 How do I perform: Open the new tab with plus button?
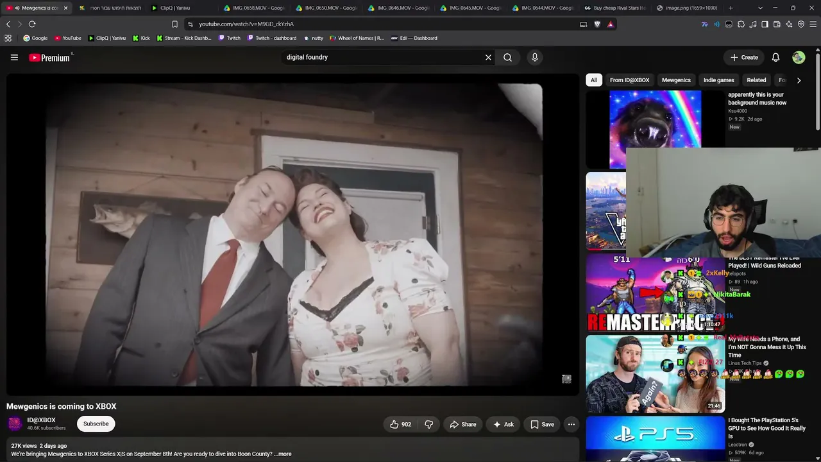pyautogui.click(x=731, y=8)
